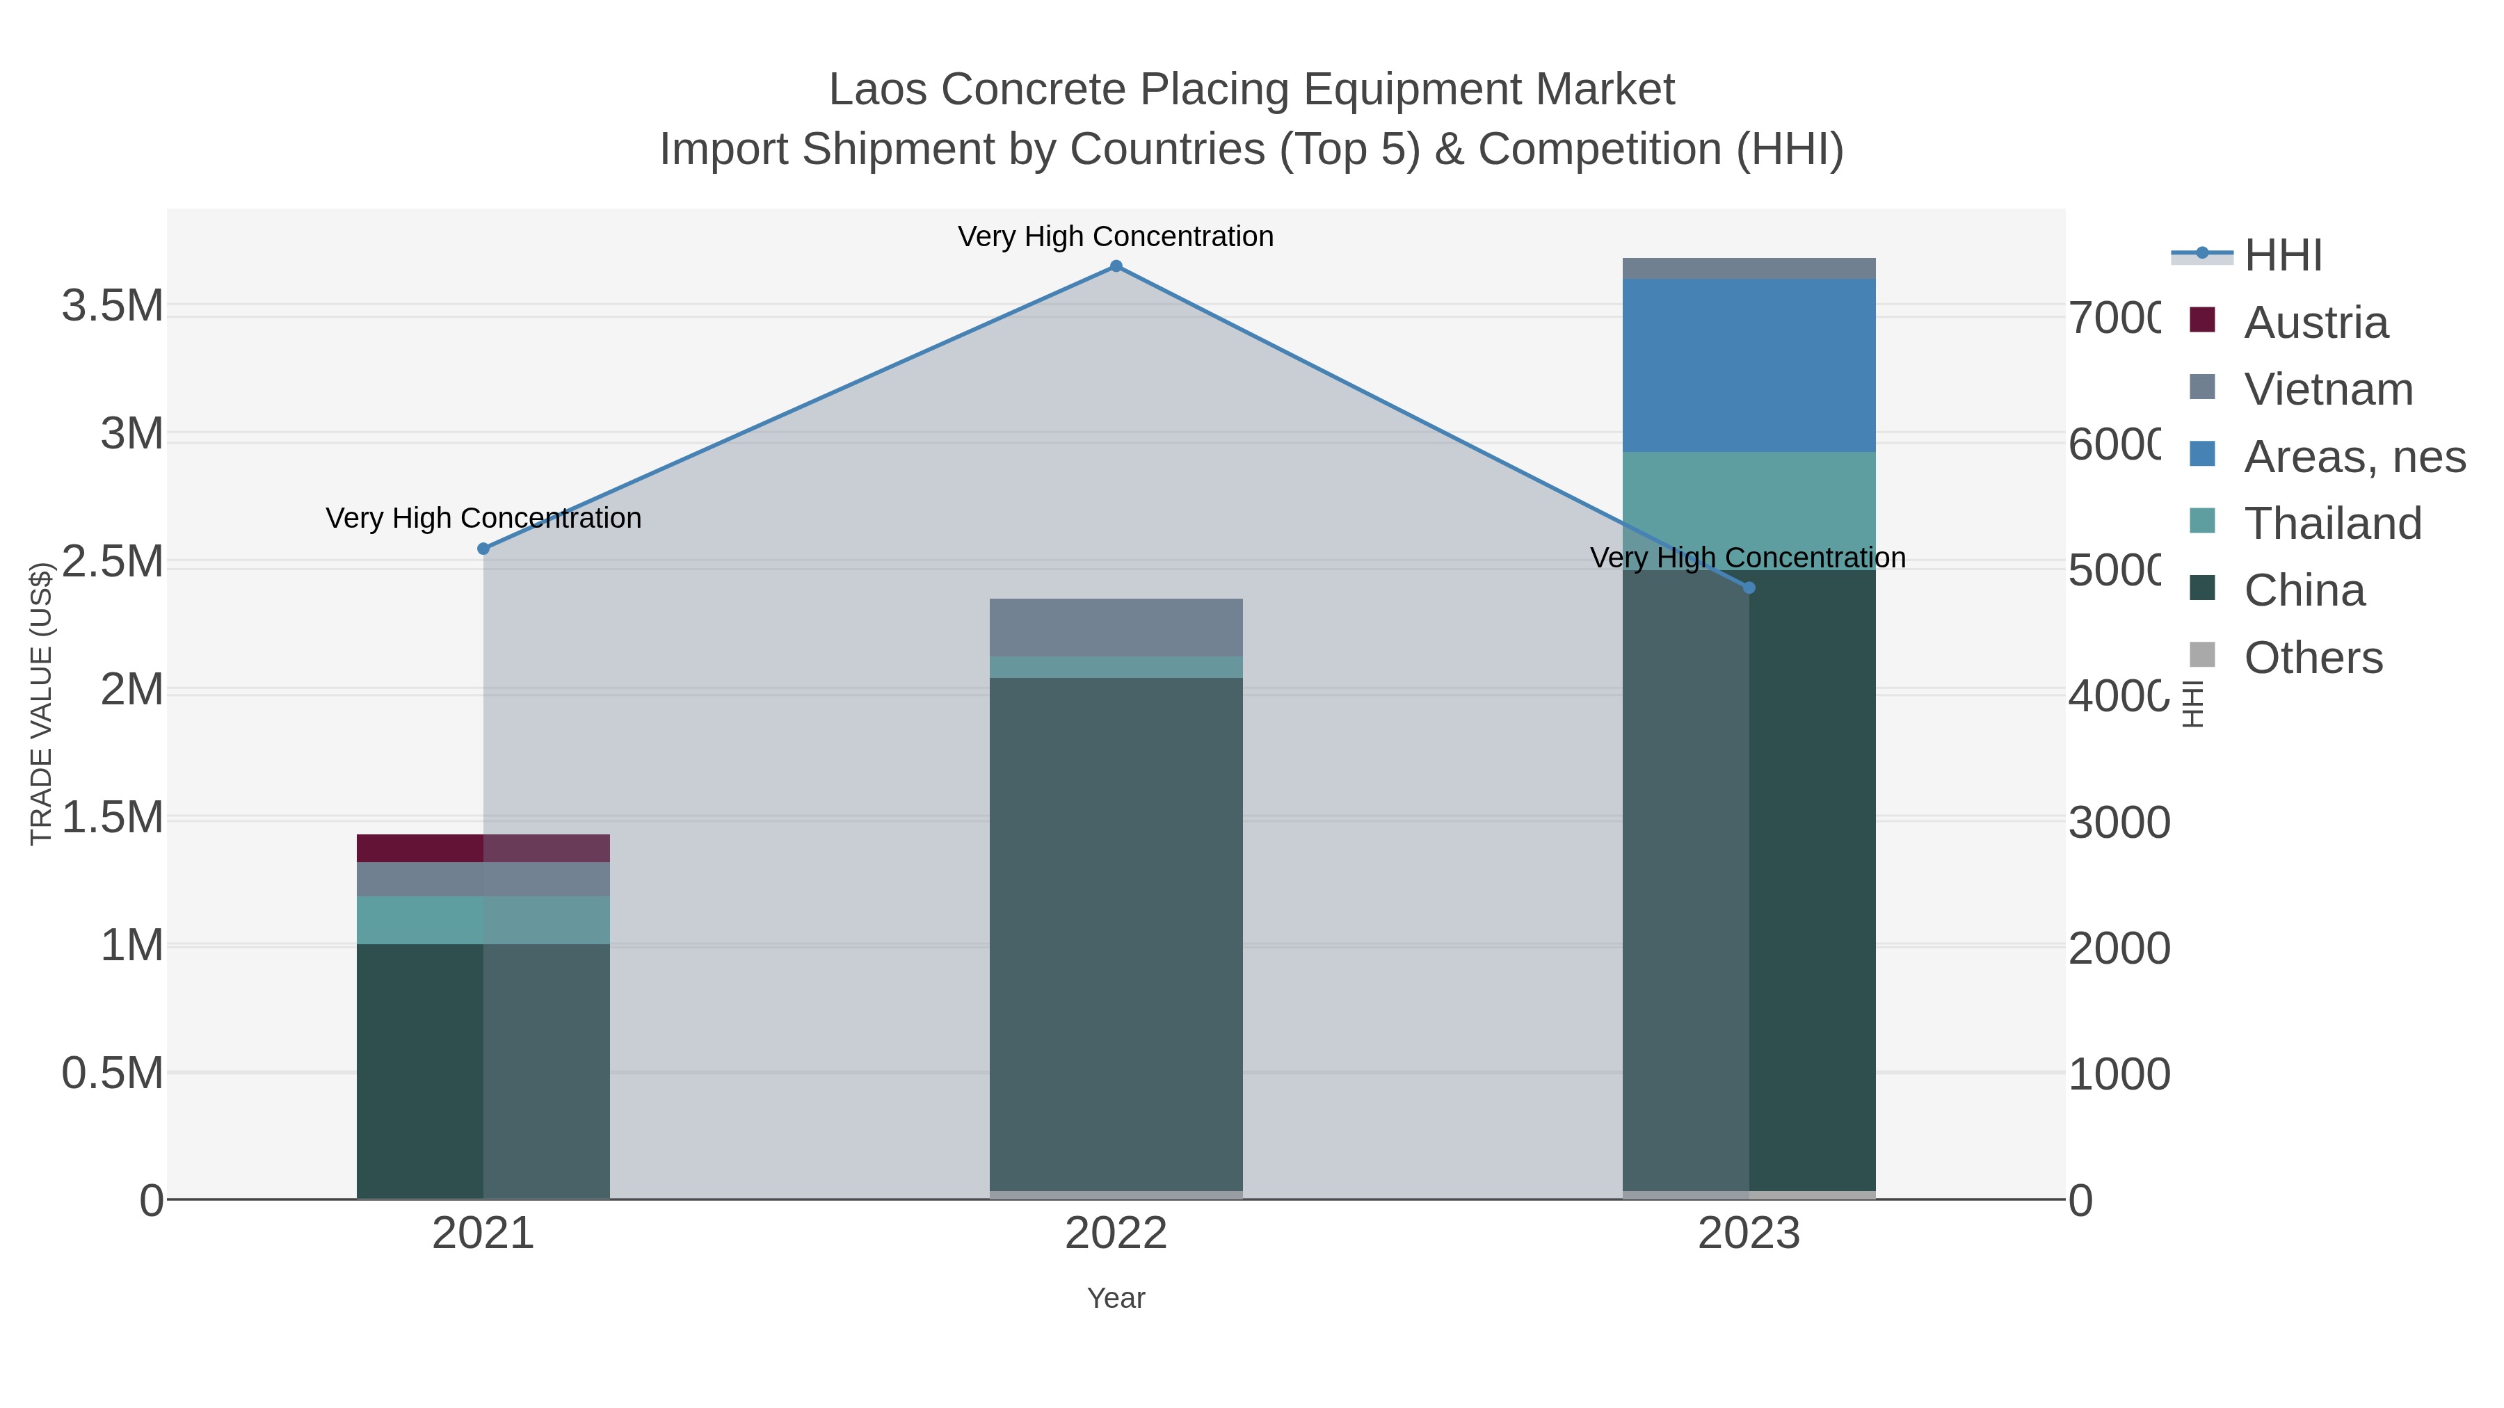Click Very High Concentration label near 2021
2504x1408 pixels.
click(x=483, y=518)
